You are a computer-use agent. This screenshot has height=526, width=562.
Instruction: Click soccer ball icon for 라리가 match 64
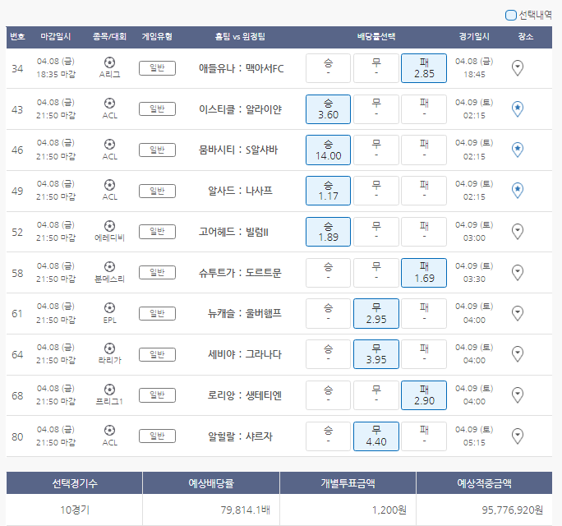(x=109, y=348)
